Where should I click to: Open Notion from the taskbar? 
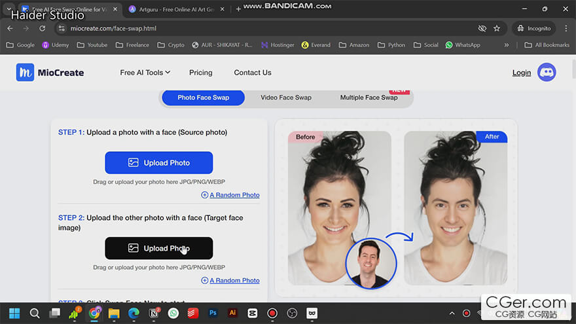point(154,314)
